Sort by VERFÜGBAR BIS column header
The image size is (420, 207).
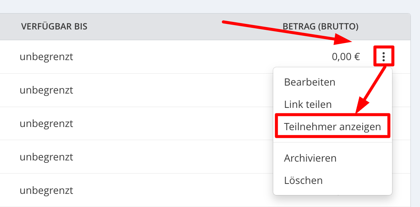pos(54,27)
